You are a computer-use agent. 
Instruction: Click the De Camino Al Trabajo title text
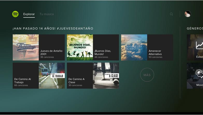(23, 81)
